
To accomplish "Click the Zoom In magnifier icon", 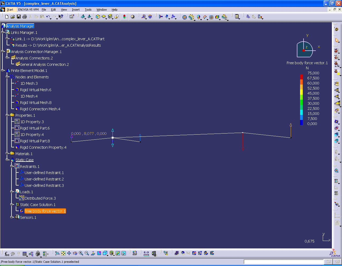I will click(81, 253).
